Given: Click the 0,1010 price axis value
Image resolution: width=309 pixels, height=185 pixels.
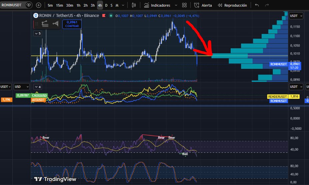Looking at the screenshot, I should pos(295,54).
